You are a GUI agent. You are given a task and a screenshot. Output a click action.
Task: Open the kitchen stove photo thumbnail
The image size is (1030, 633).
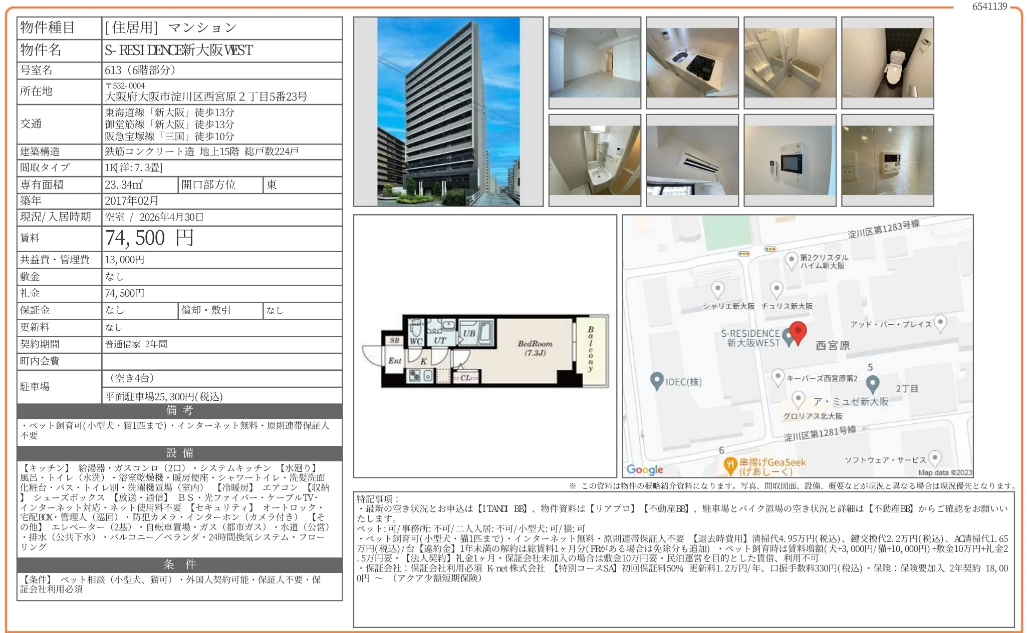(x=693, y=62)
